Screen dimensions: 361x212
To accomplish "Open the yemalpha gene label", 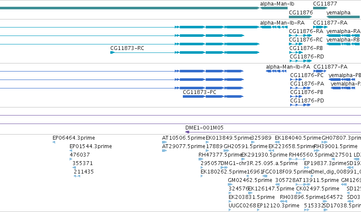I will coord(339,13).
